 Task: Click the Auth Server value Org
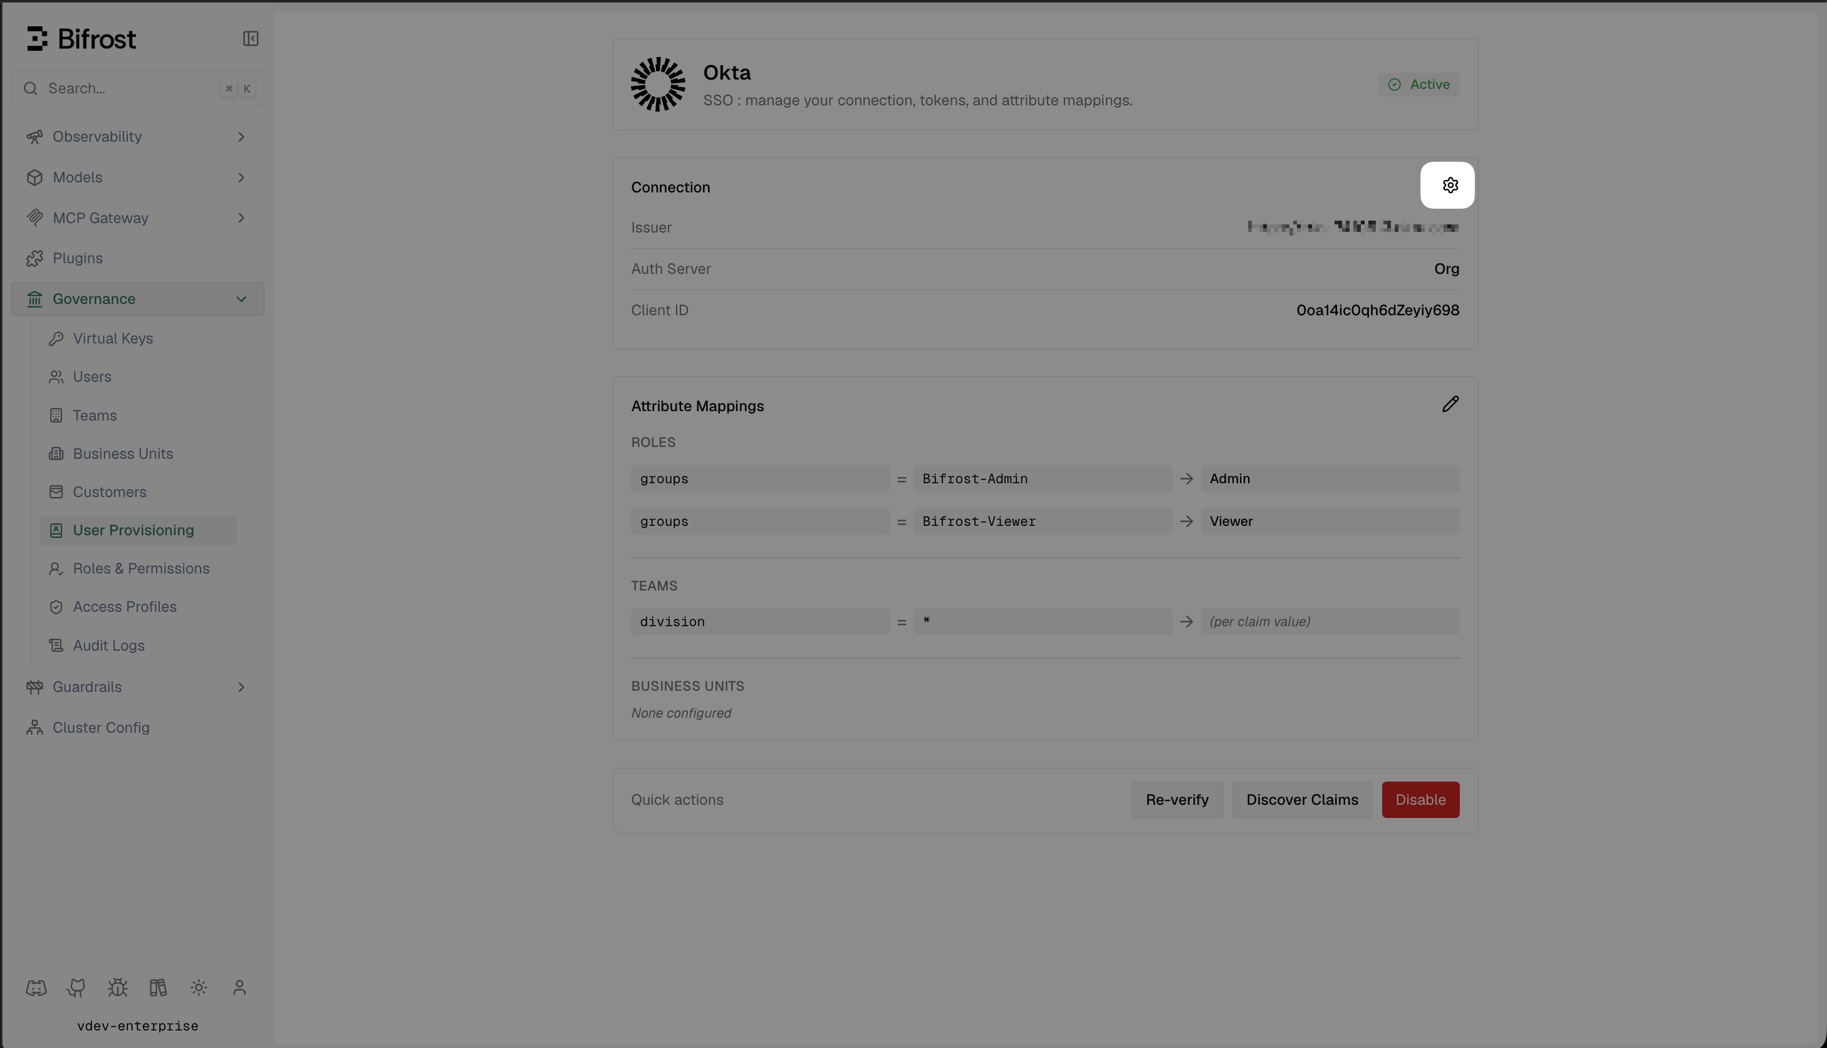1447,268
